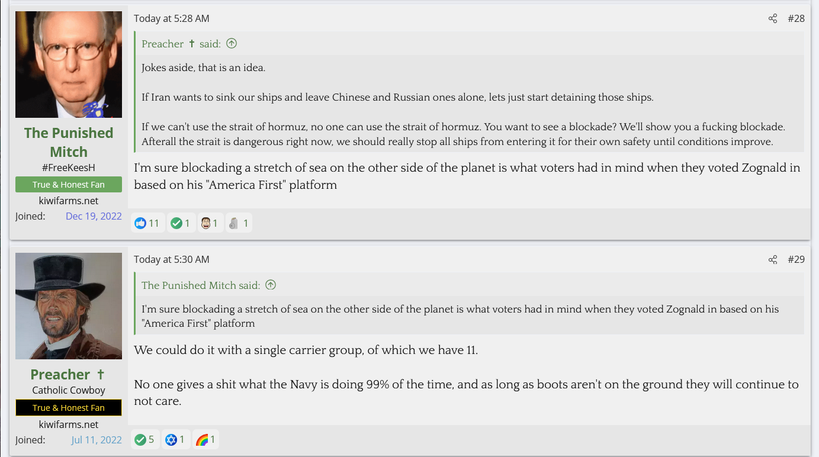Viewport: 819px width, 457px height.
Task: Open permalink #28
Action: 796,18
